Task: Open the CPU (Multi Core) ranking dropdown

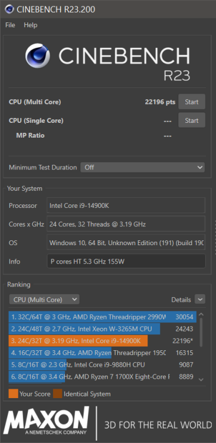Action: [x=44, y=299]
